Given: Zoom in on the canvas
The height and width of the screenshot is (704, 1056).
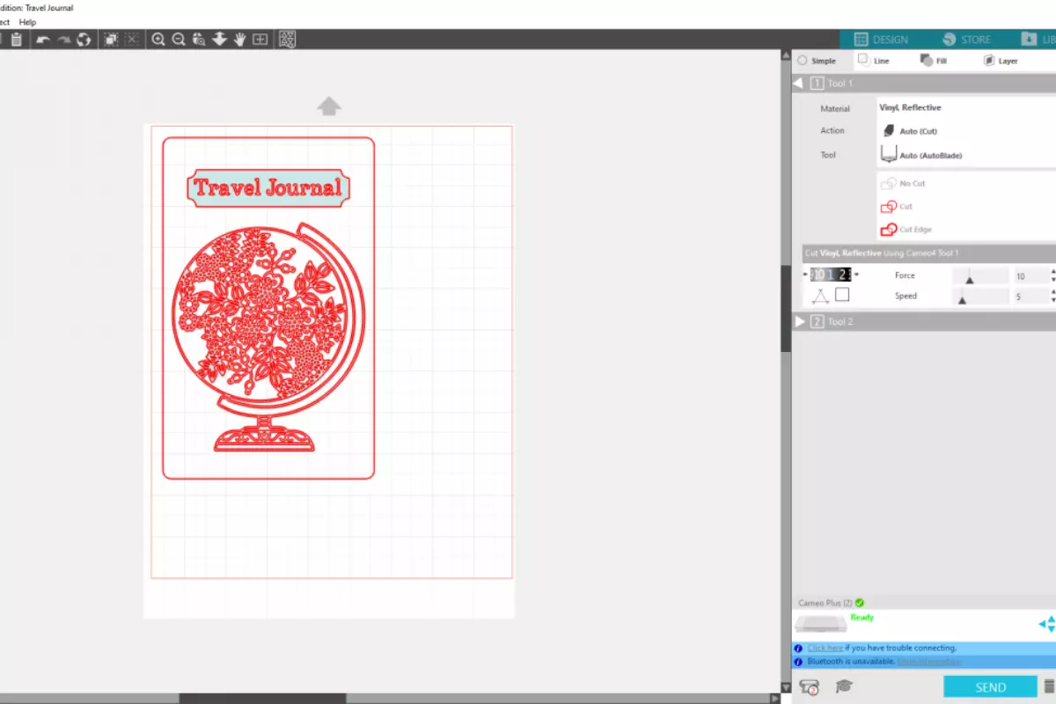Looking at the screenshot, I should click(158, 40).
